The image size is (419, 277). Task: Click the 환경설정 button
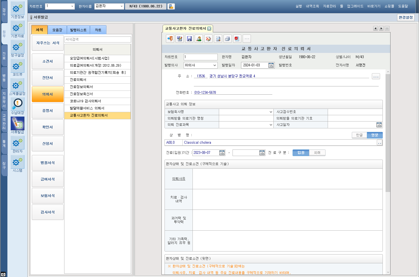click(x=406, y=17)
